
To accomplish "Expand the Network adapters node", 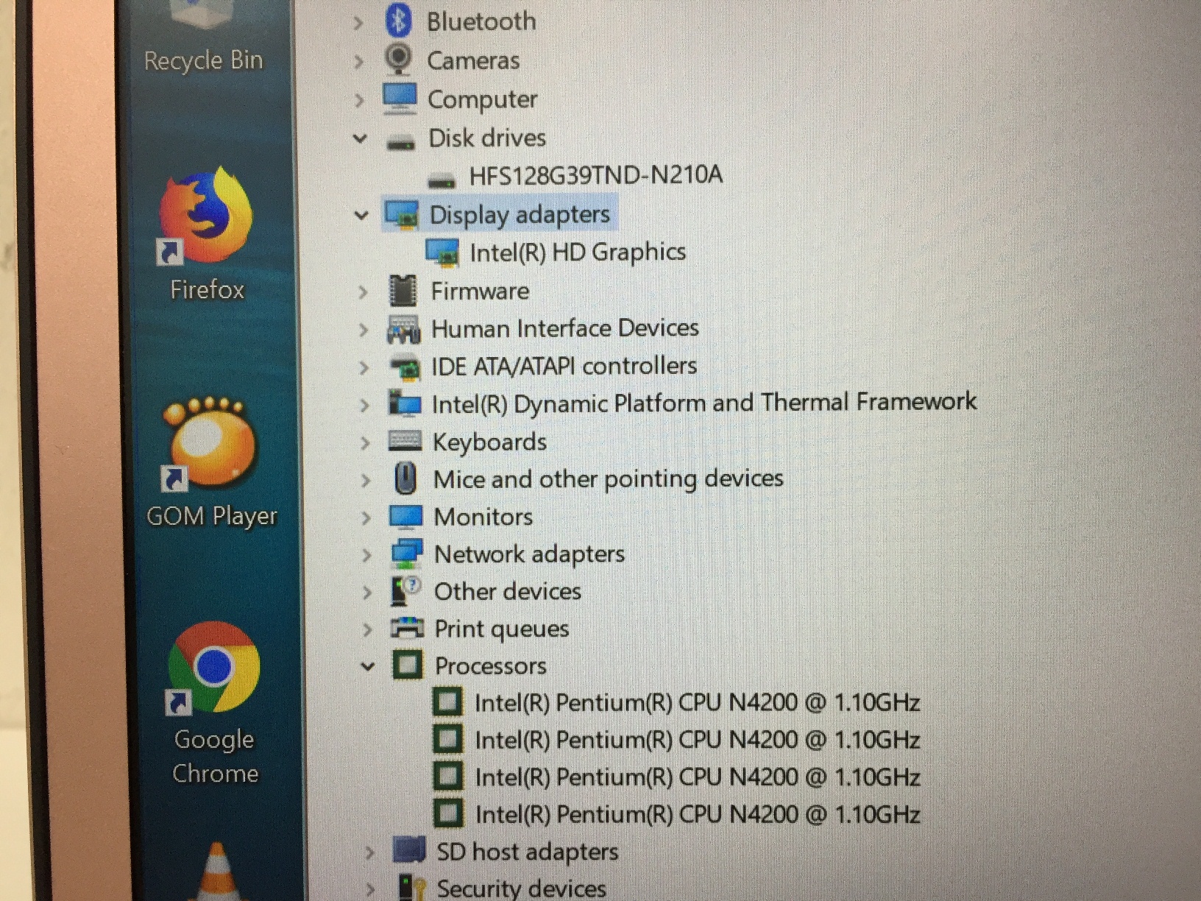I will pyautogui.click(x=366, y=554).
